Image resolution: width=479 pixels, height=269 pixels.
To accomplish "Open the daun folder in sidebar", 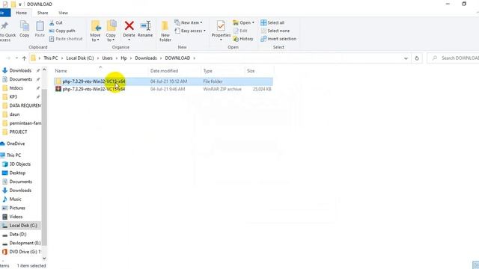I will 14,114.
